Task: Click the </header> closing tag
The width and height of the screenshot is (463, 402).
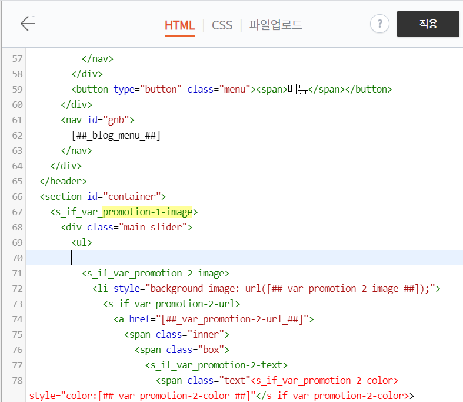Action: coord(63,182)
